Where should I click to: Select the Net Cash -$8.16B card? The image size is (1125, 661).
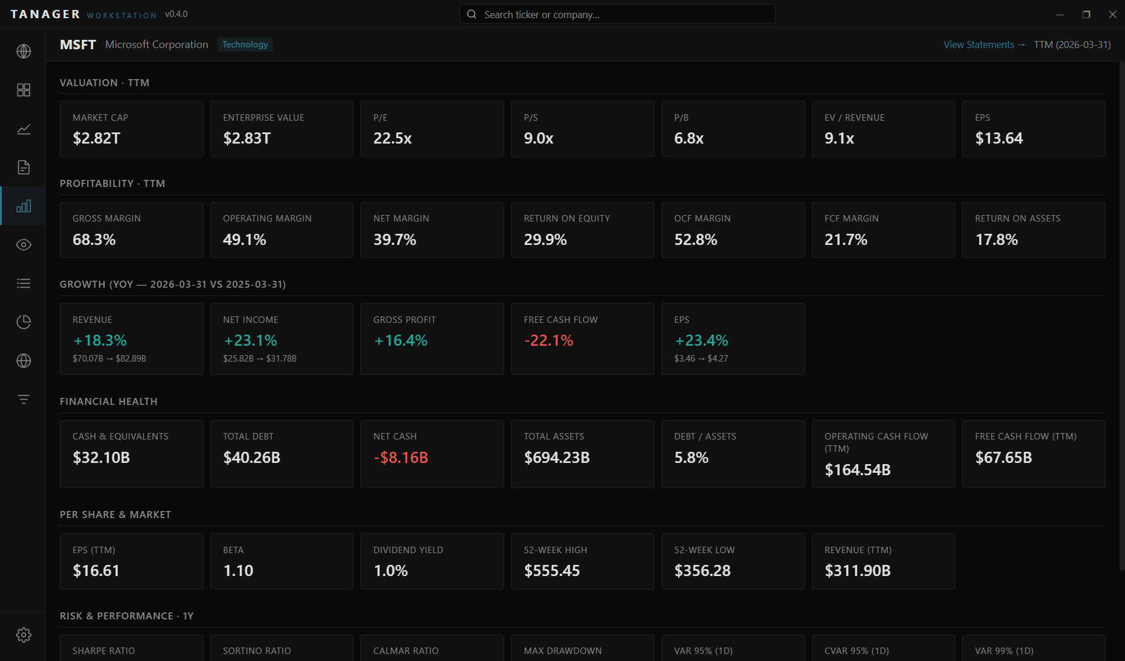point(432,454)
